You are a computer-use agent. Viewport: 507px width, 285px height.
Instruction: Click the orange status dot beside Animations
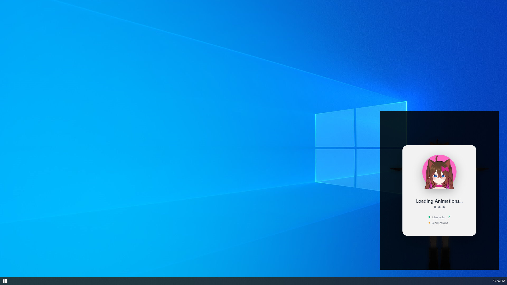[429, 223]
